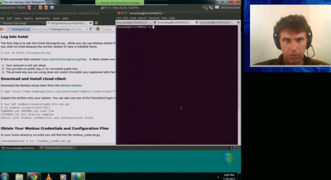Image resolution: width=331 pixels, height=180 pixels.
Task: Open Google Chrome from the taskbar
Action: (34, 176)
